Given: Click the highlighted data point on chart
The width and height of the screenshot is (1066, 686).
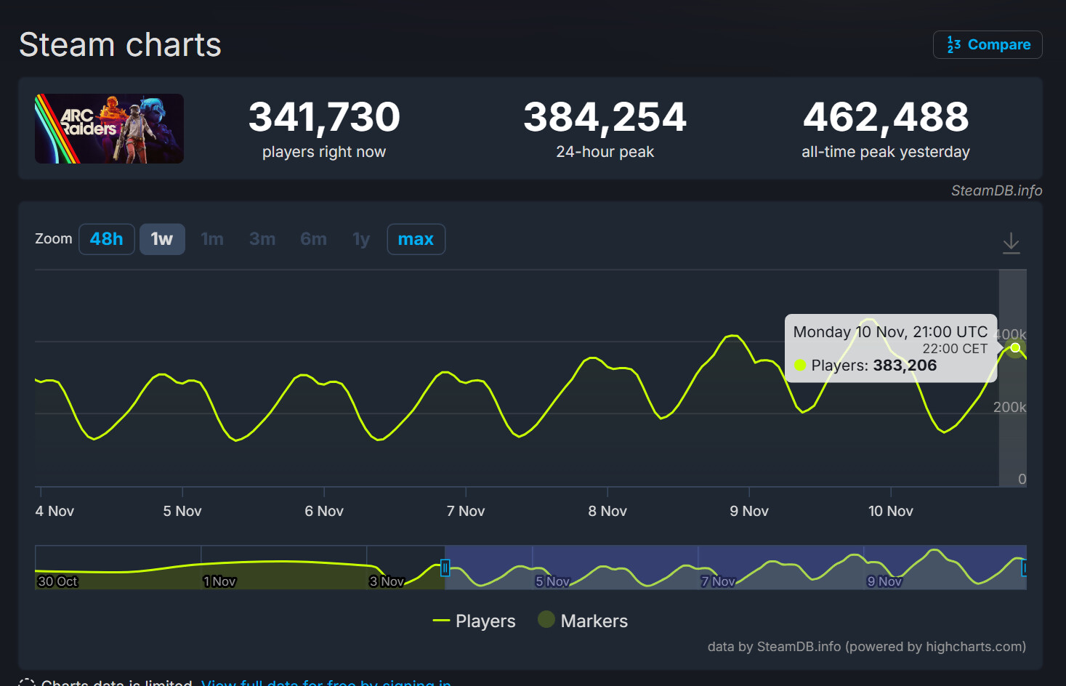Looking at the screenshot, I should pos(1015,347).
